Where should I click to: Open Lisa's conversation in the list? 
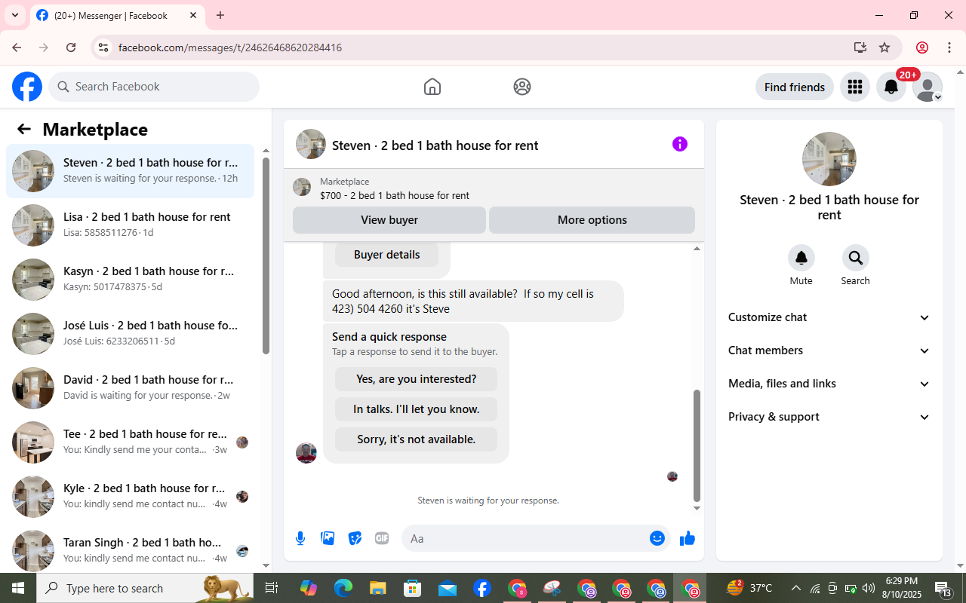click(x=131, y=225)
